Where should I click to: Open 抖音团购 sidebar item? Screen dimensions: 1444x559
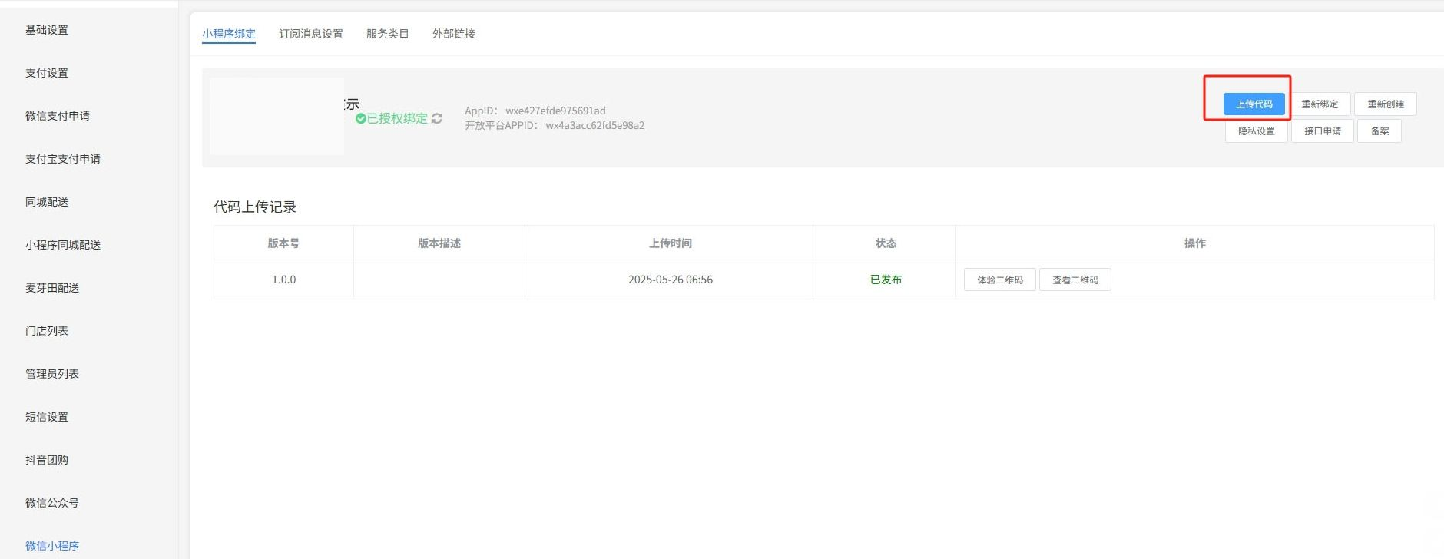(47, 460)
